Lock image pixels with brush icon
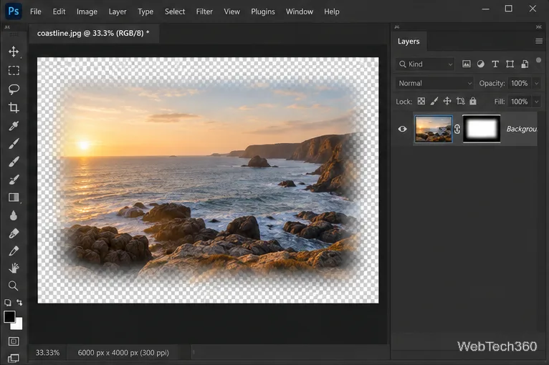The width and height of the screenshot is (549, 365). pyautogui.click(x=434, y=102)
